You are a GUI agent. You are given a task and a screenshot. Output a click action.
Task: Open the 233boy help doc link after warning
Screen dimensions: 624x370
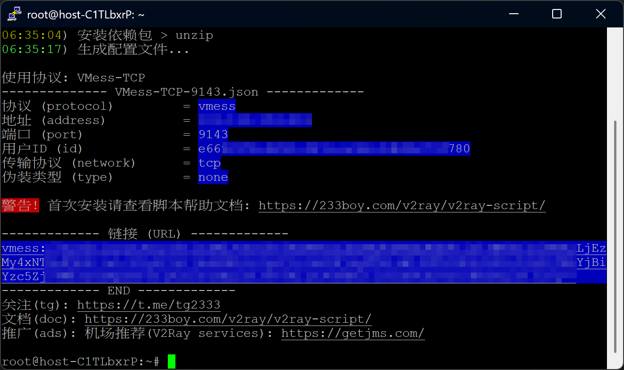[x=402, y=206]
